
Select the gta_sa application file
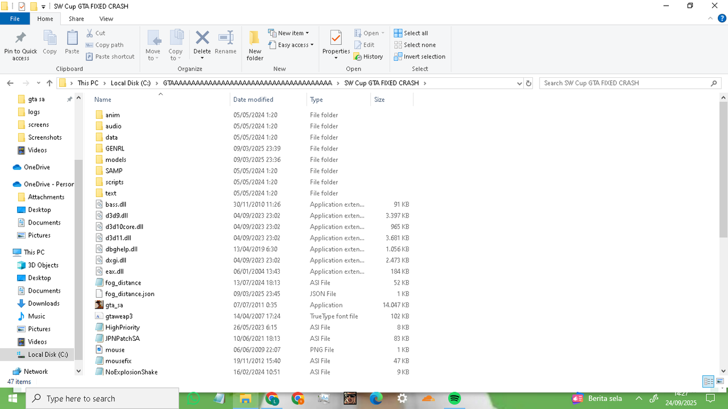114,305
